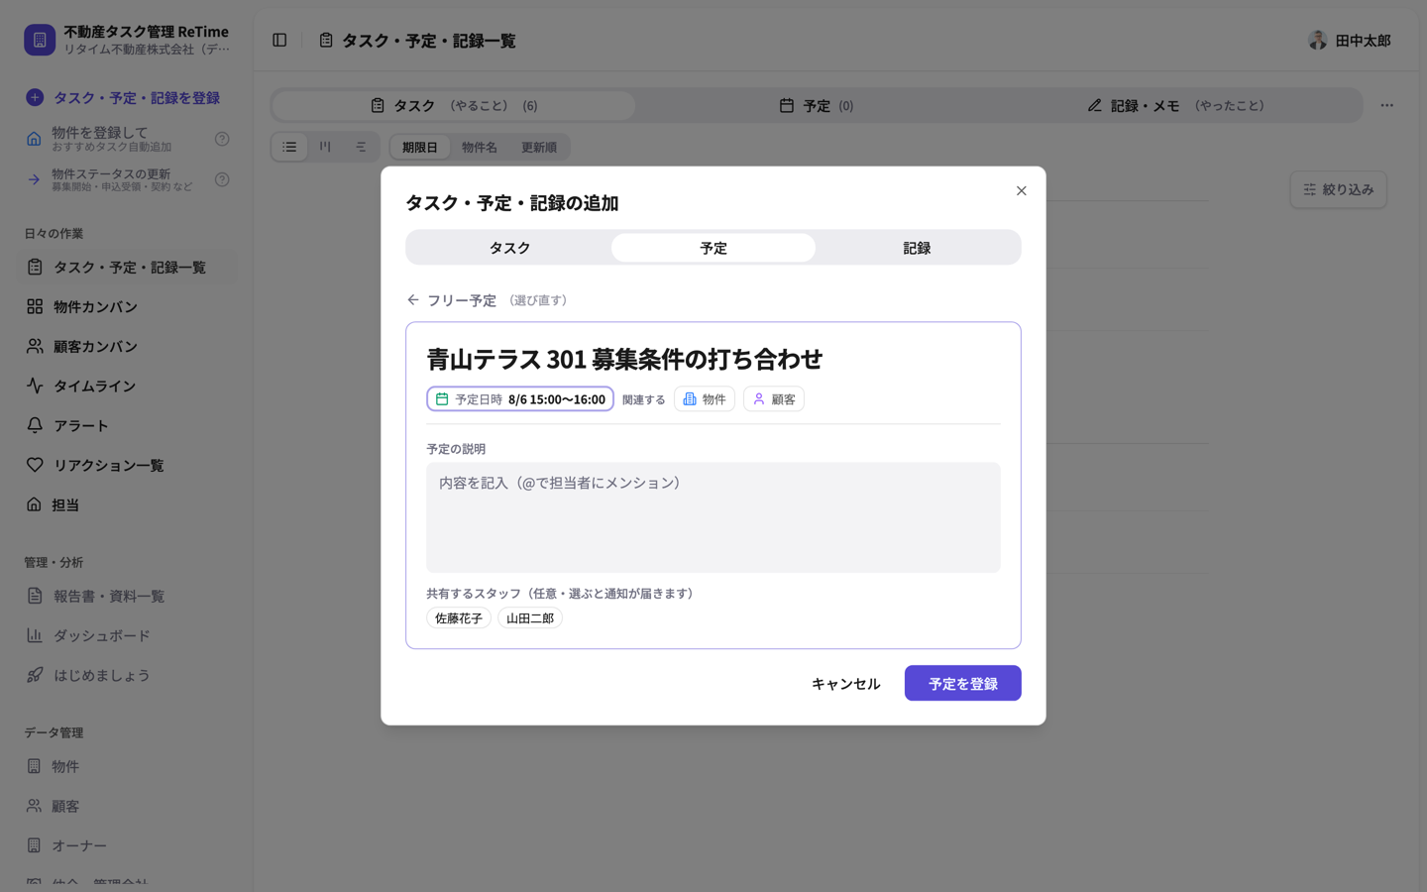This screenshot has width=1427, height=892.
Task: Open リアクション一覧 in the sidebar
Action: point(127,465)
